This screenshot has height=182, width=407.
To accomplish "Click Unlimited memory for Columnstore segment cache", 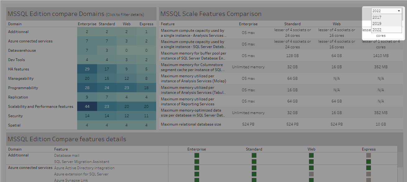I will point(248,67).
